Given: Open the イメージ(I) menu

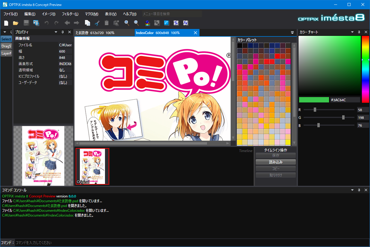Looking at the screenshot, I should pyautogui.click(x=48, y=14).
